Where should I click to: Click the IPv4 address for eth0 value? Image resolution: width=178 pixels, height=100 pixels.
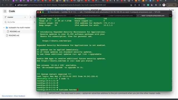[x=108, y=25]
